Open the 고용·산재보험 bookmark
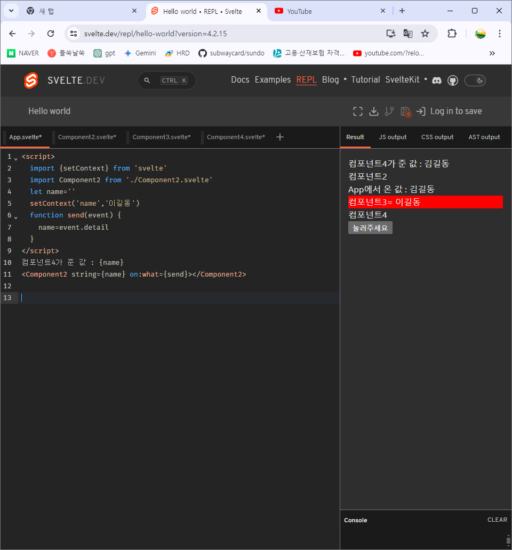Image resolution: width=512 pixels, height=550 pixels. pos(309,53)
